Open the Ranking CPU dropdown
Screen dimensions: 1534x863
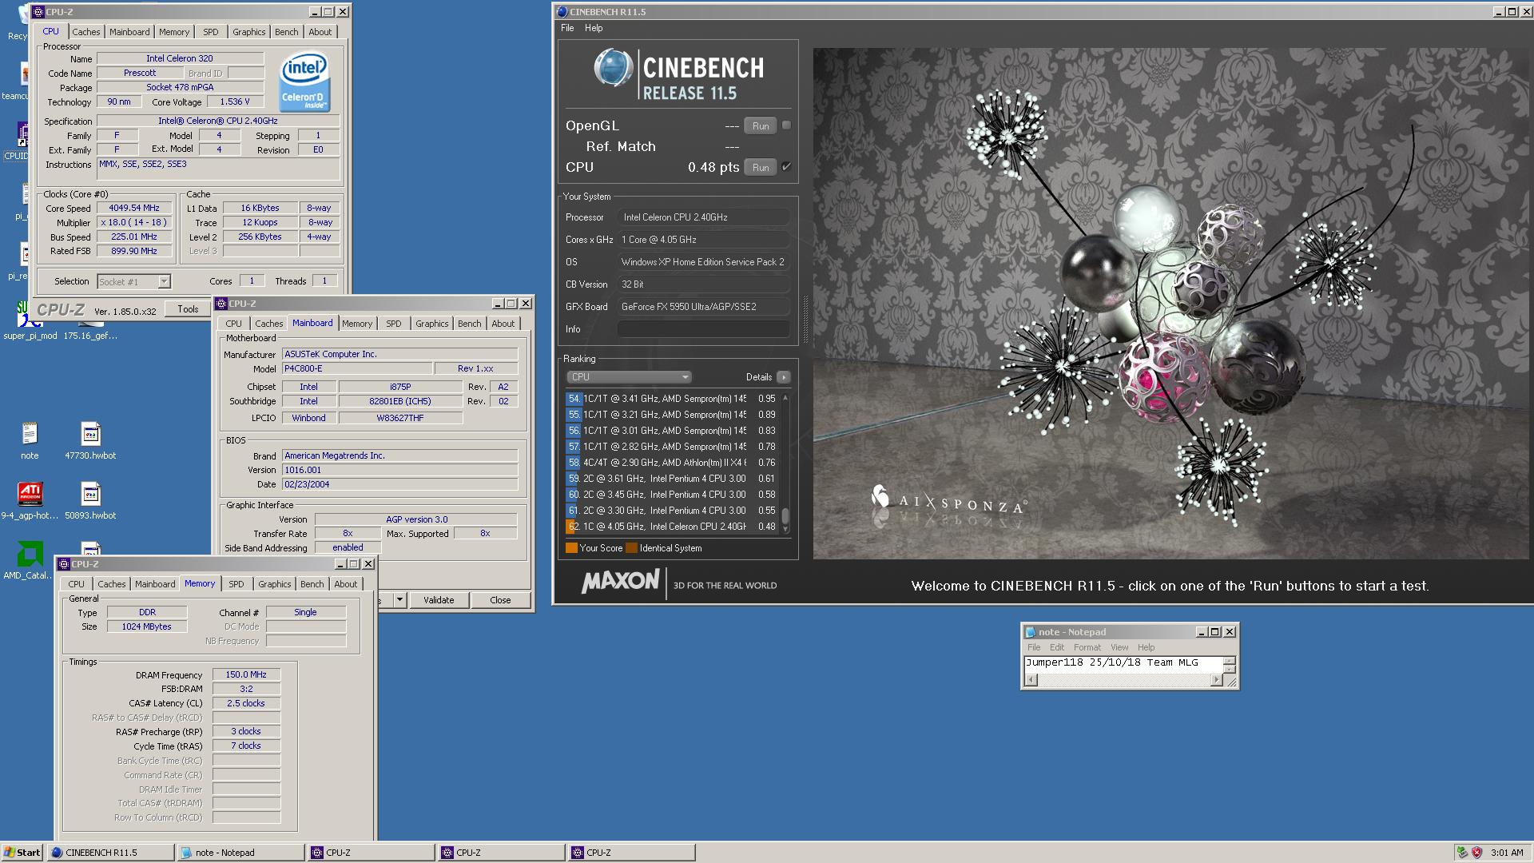click(x=629, y=377)
